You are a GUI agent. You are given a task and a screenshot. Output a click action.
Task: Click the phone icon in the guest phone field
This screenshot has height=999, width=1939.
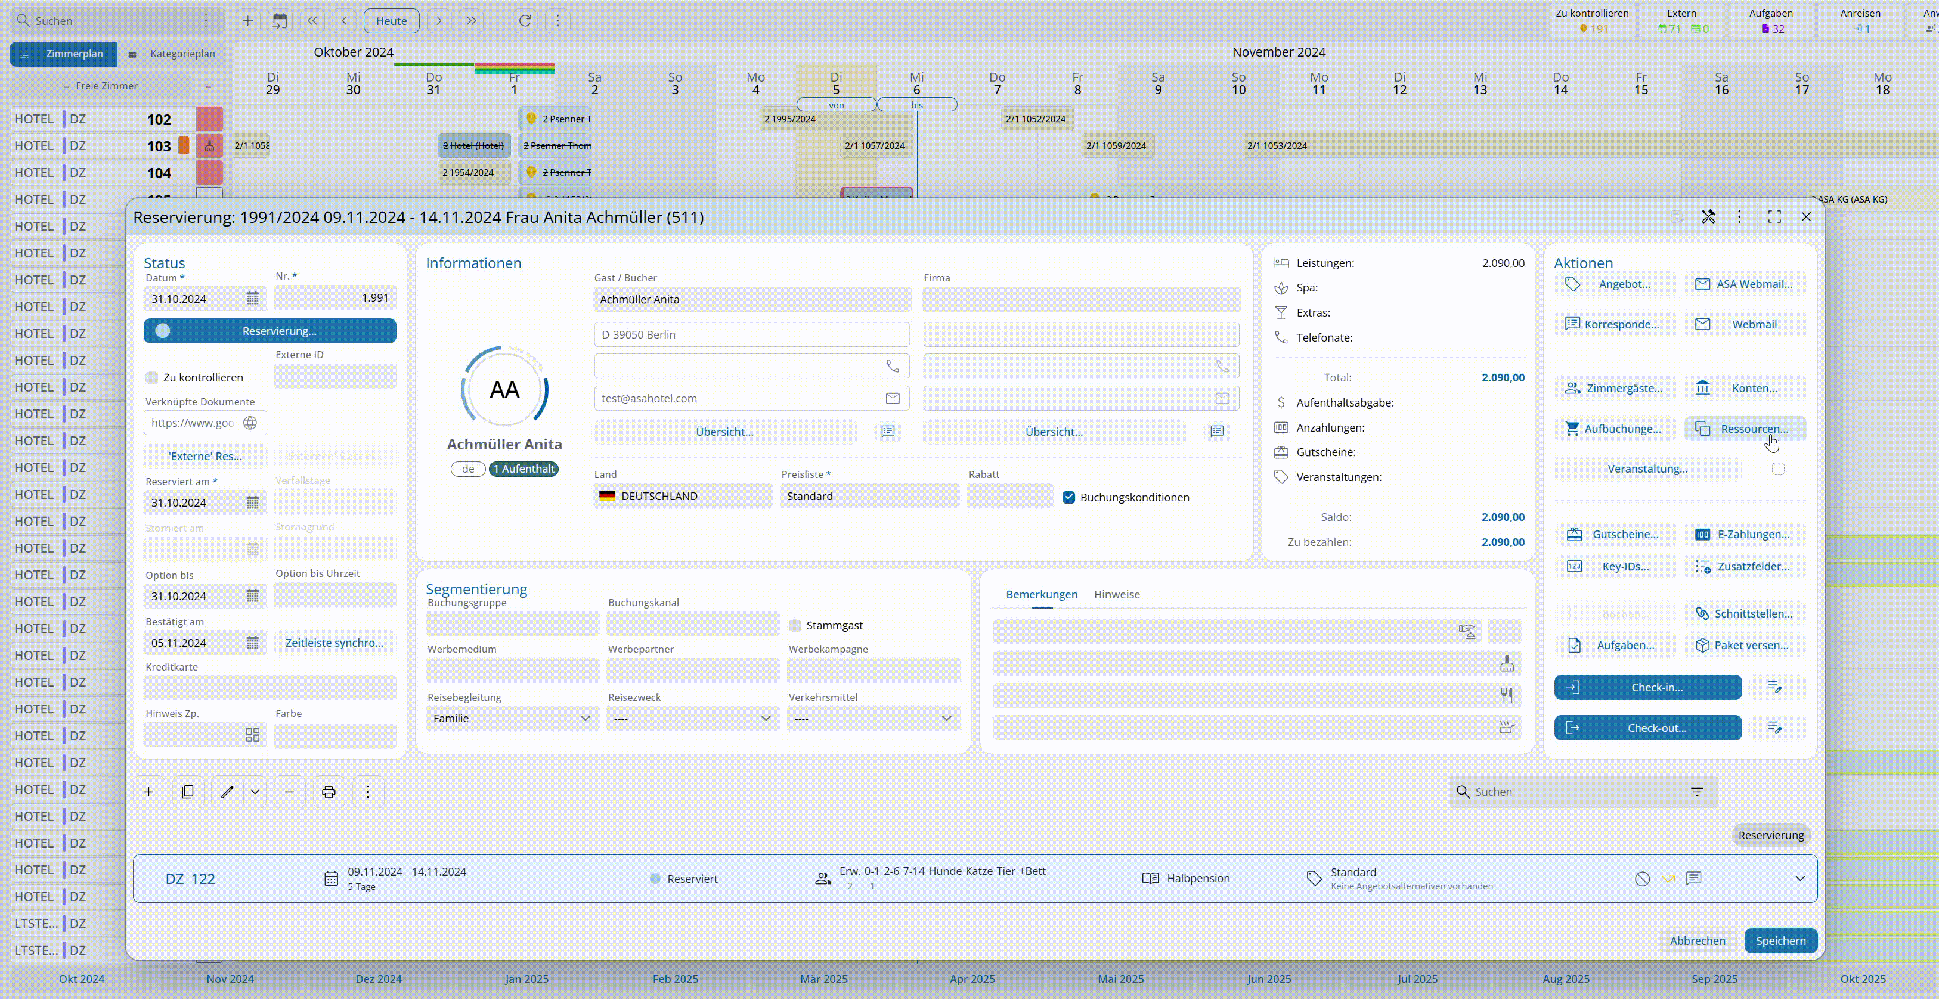click(x=893, y=367)
